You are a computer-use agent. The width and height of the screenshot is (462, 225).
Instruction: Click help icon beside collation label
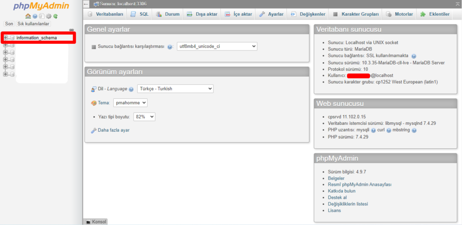[170, 47]
